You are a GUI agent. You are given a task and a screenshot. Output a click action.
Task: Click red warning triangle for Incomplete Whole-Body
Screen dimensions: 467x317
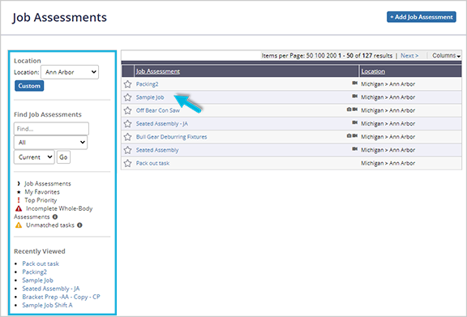(19, 208)
